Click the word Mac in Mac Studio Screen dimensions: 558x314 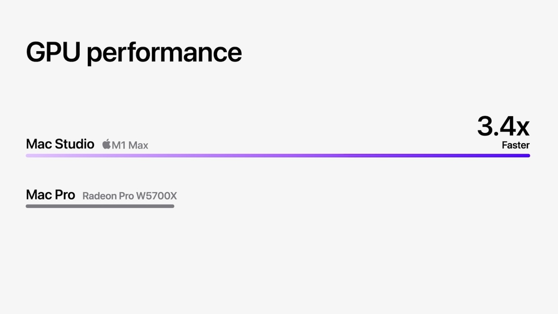(x=39, y=144)
